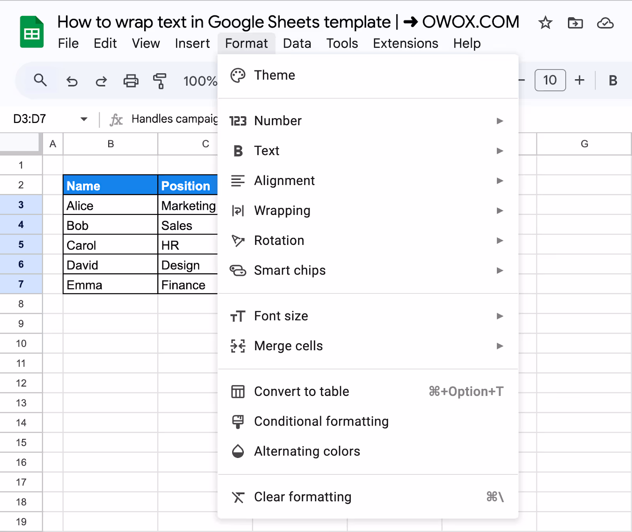This screenshot has height=532, width=632.
Task: Expand the Font size submenu arrow
Action: click(500, 316)
